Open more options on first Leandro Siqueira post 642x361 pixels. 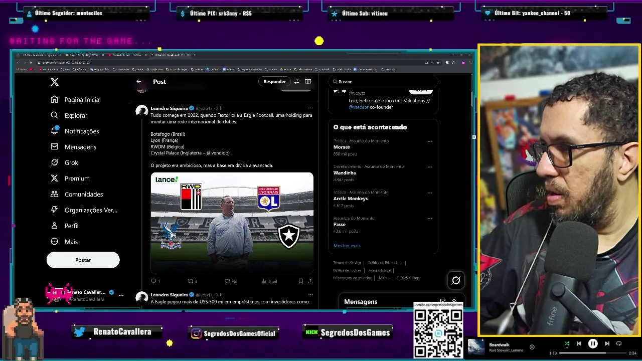pos(310,108)
